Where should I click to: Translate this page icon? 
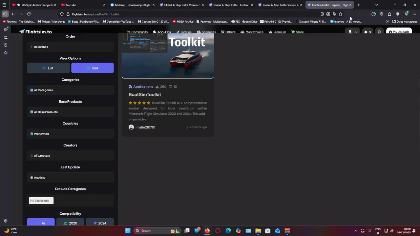334,14
